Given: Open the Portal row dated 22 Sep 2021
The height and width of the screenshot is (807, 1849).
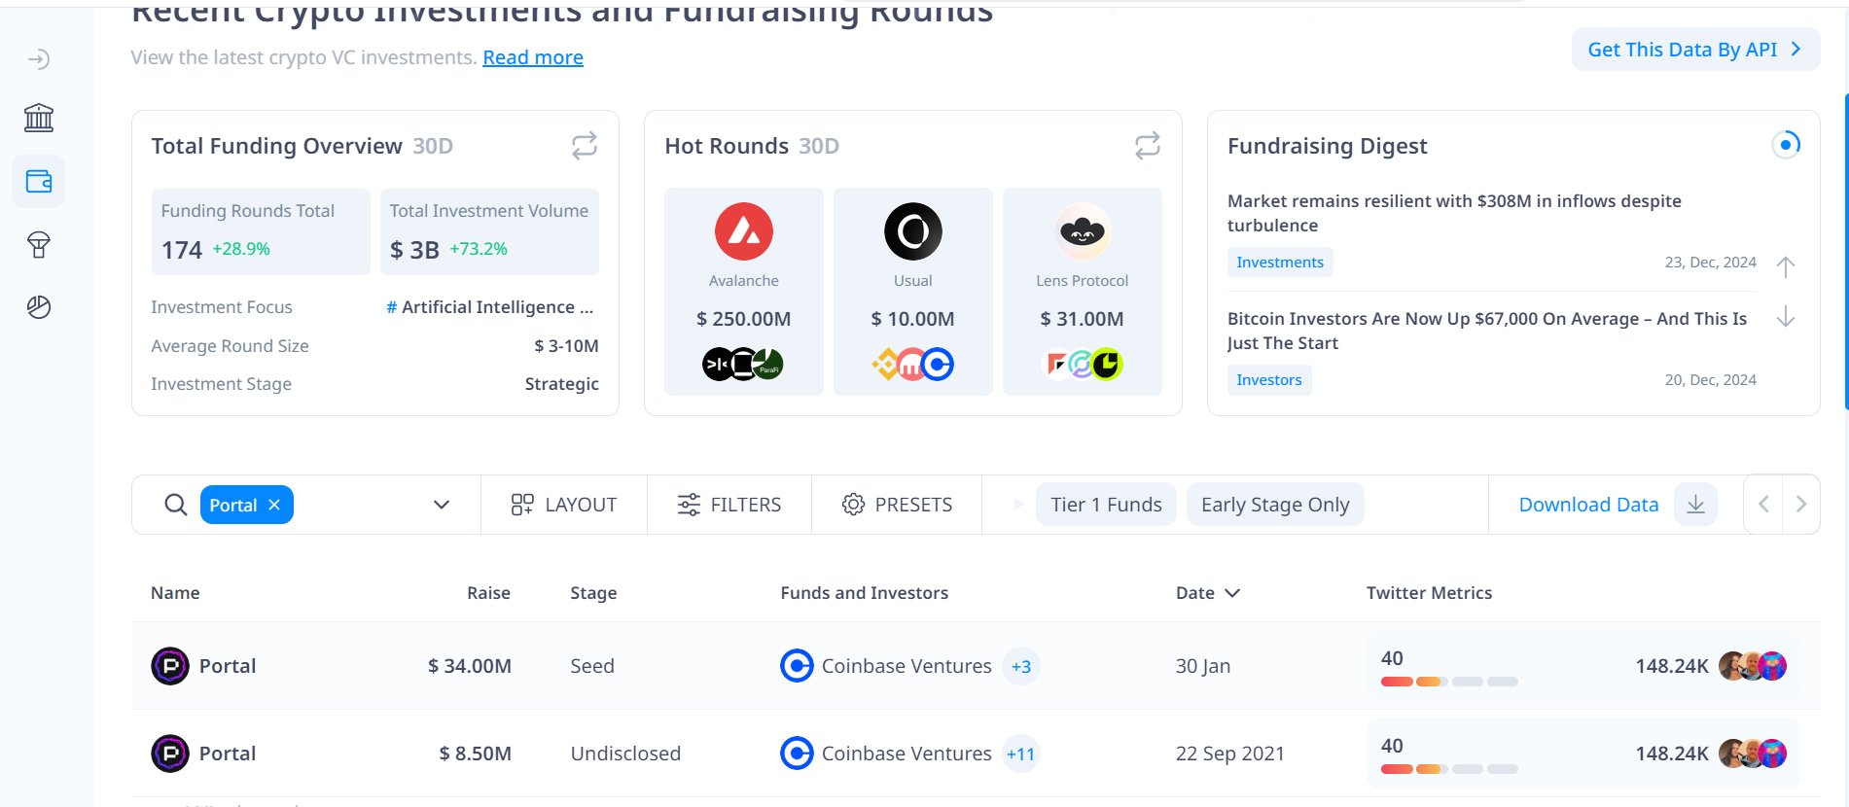Looking at the screenshot, I should click(976, 754).
